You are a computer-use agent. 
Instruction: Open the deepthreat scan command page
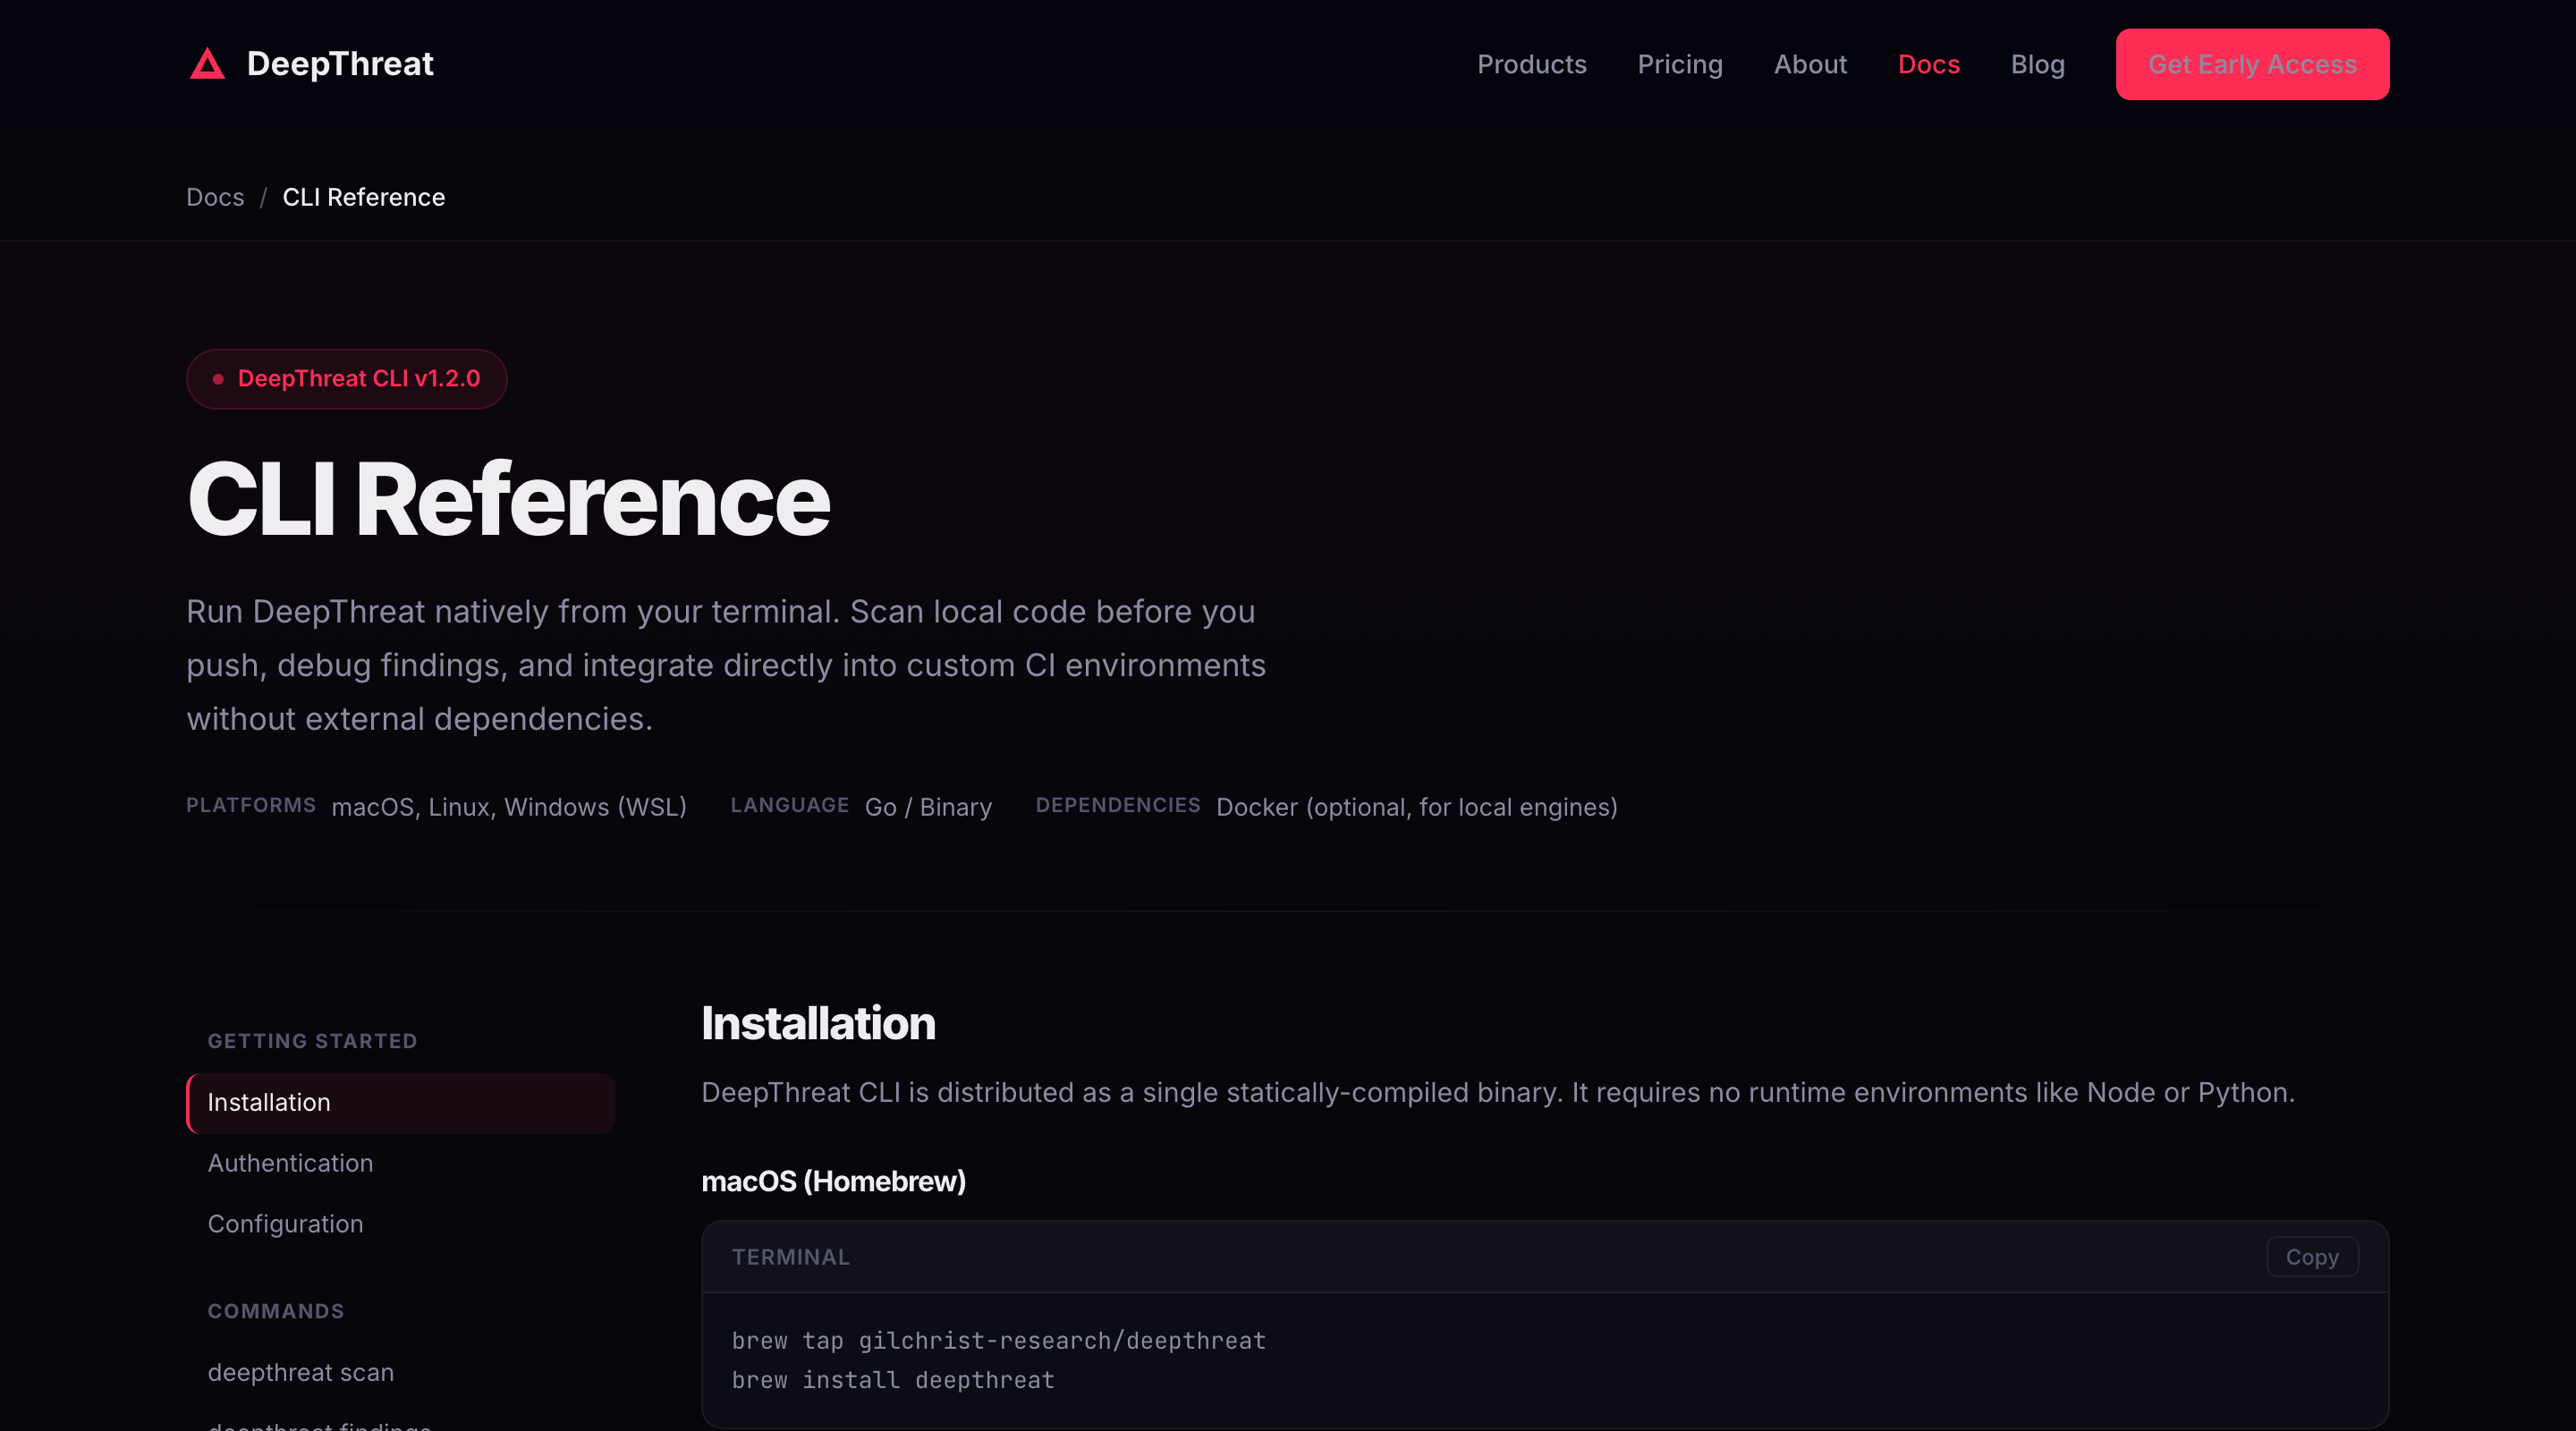[x=300, y=1372]
